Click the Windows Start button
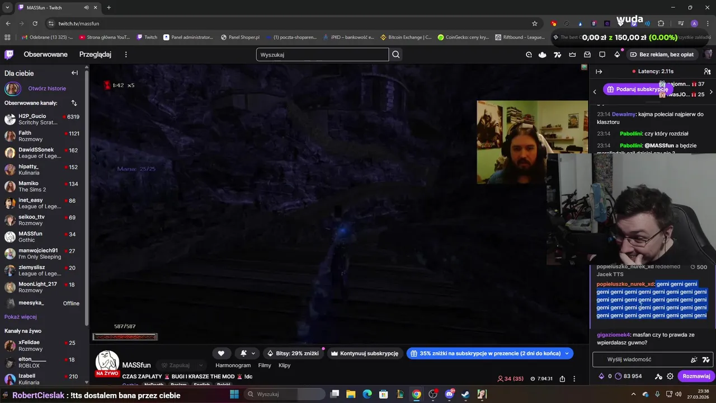 pyautogui.click(x=234, y=394)
